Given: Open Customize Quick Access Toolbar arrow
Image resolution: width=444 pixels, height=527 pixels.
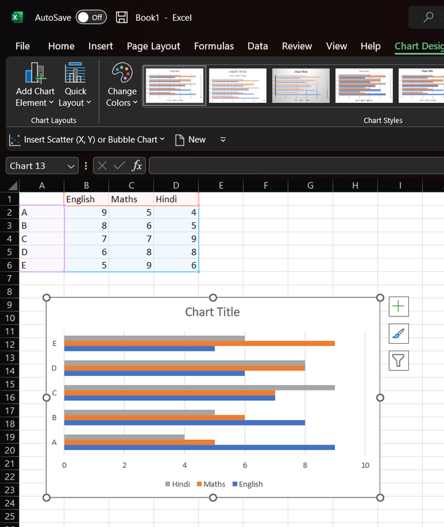Looking at the screenshot, I should click(223, 139).
